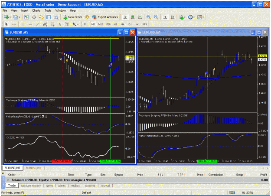271x196 pixels.
Task: Toggle the Terminal panel icon
Action: click(49, 17)
